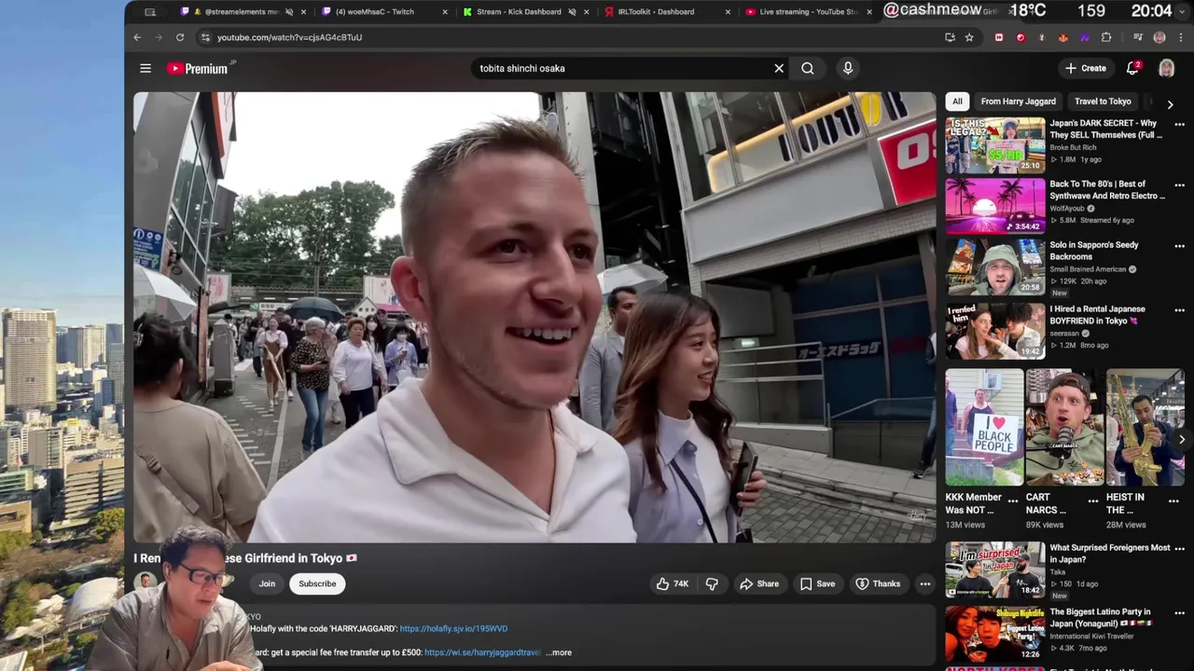Open options for the KKK Member short

pyautogui.click(x=1013, y=500)
